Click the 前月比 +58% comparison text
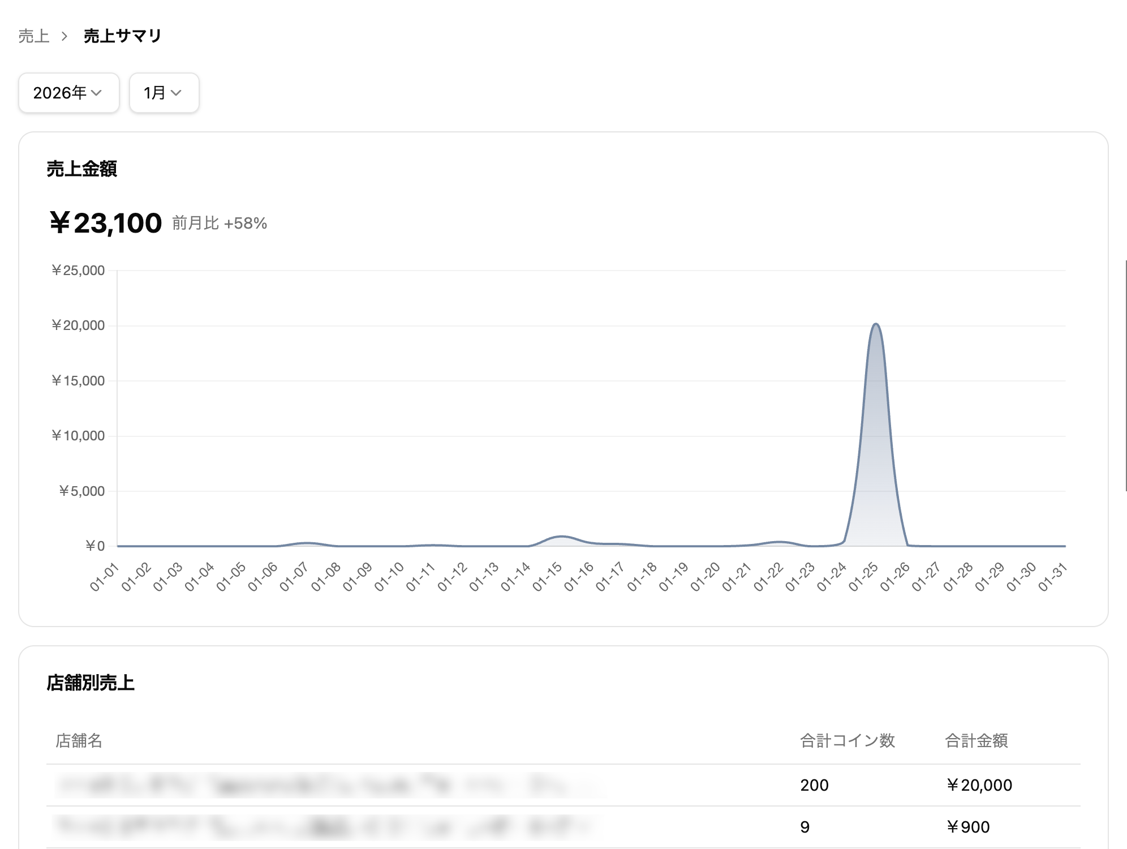This screenshot has width=1127, height=849. click(220, 223)
